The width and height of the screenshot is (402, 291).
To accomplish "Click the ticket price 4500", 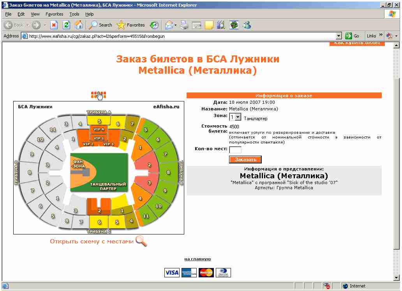I will pos(234,126).
